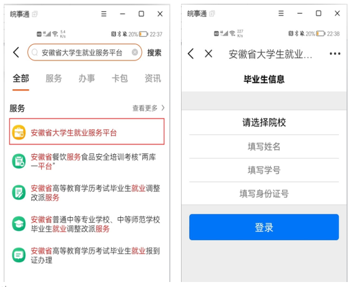
Task: Click the magnifier icon in search box
Action: [34, 52]
